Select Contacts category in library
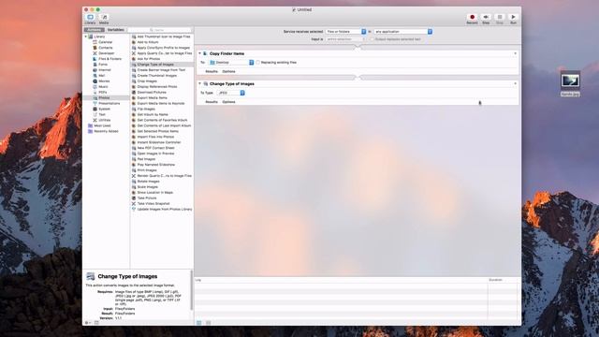This screenshot has height=337, width=599. [105, 48]
